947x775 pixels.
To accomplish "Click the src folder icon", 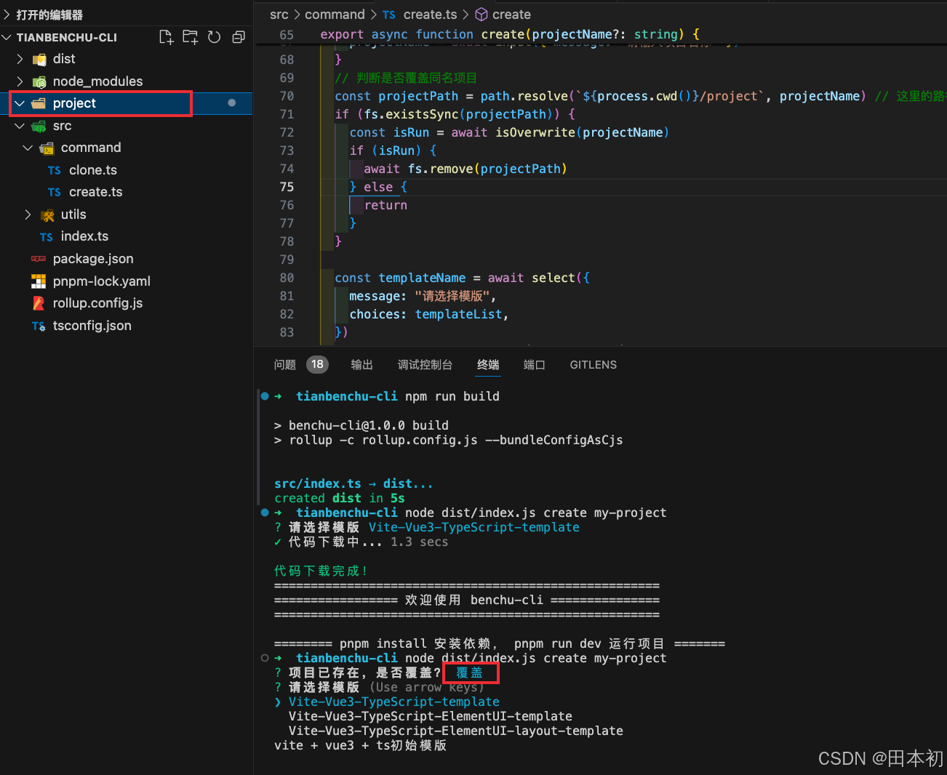I will (39, 127).
